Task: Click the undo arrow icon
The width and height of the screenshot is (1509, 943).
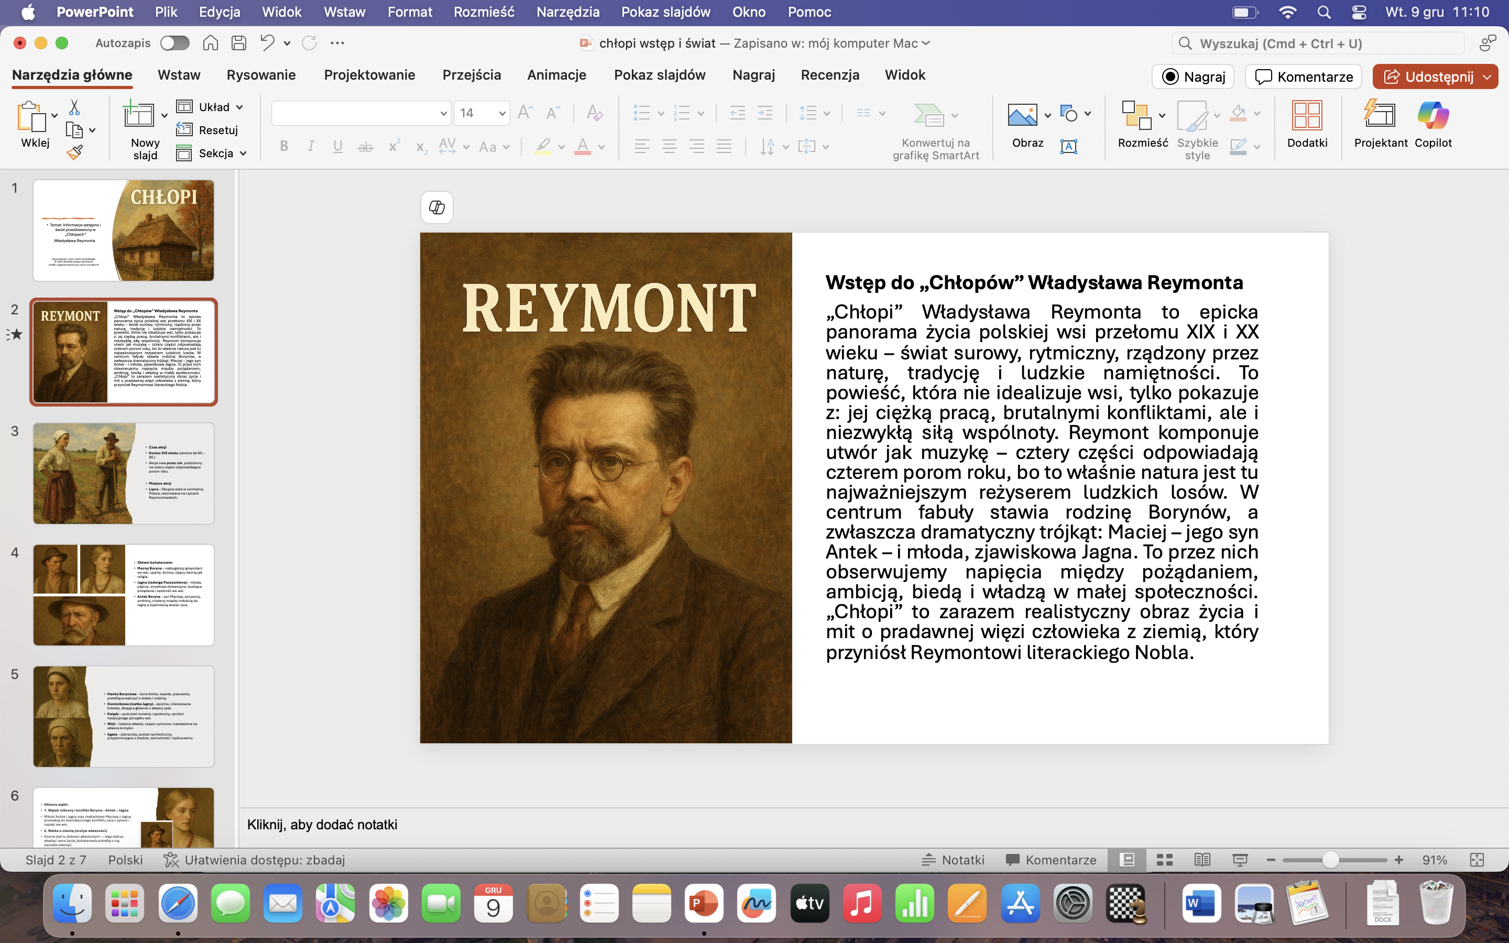Action: pyautogui.click(x=267, y=43)
